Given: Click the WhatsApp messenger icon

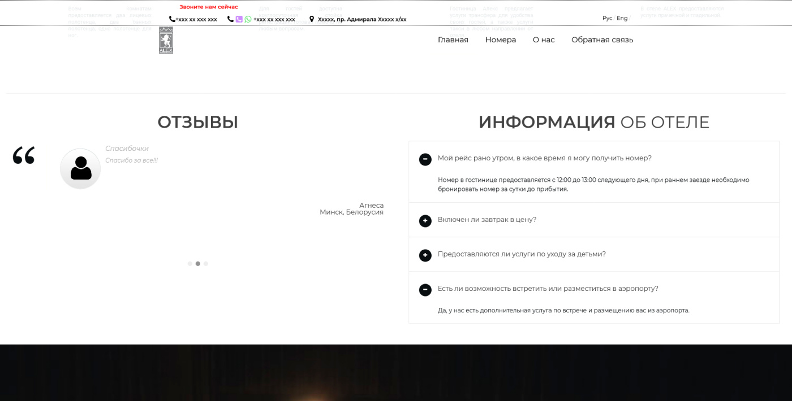Looking at the screenshot, I should [x=248, y=19].
